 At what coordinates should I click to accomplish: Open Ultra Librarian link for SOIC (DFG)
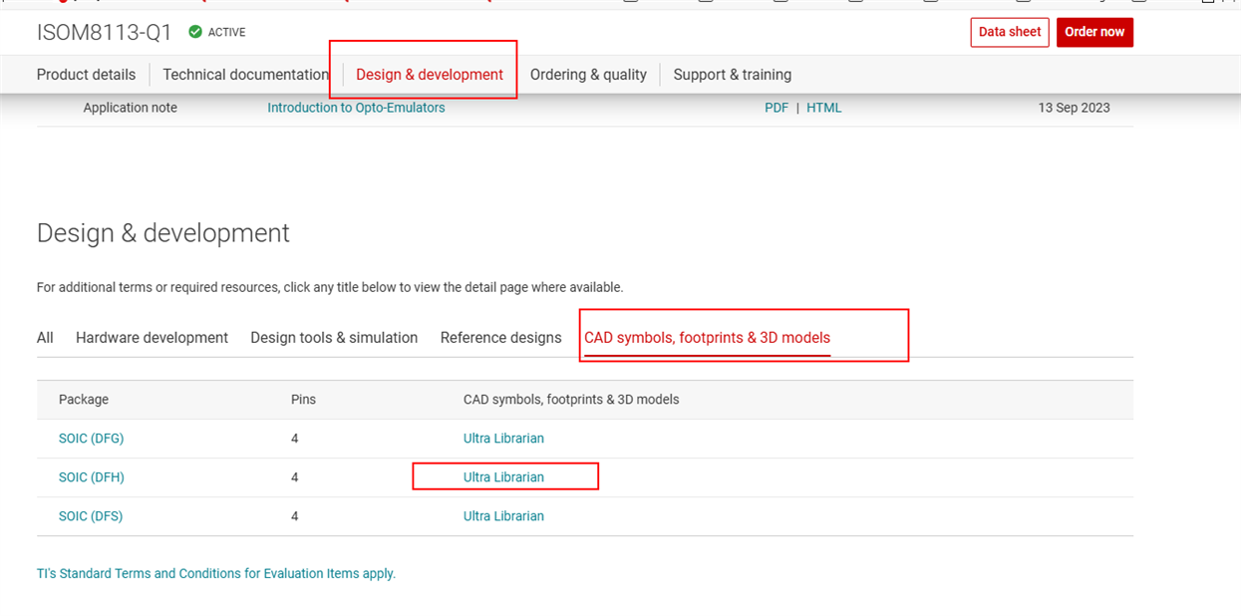click(x=503, y=439)
